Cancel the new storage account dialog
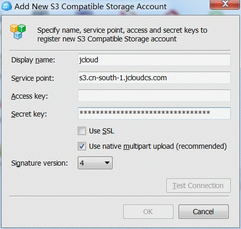This screenshot has width=241, height=229. click(204, 212)
